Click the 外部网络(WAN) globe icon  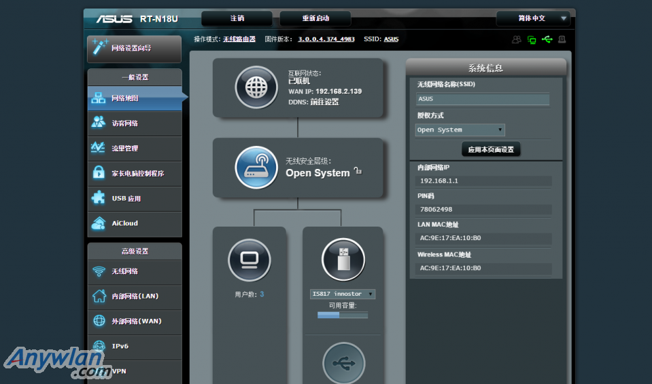(99, 320)
